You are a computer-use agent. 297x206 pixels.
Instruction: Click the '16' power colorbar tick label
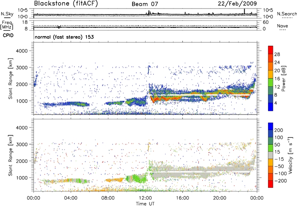coord(277,79)
